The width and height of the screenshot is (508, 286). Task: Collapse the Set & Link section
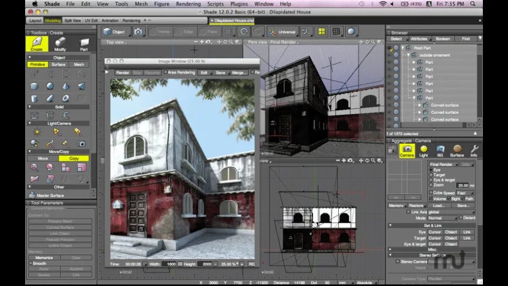(x=391, y=225)
